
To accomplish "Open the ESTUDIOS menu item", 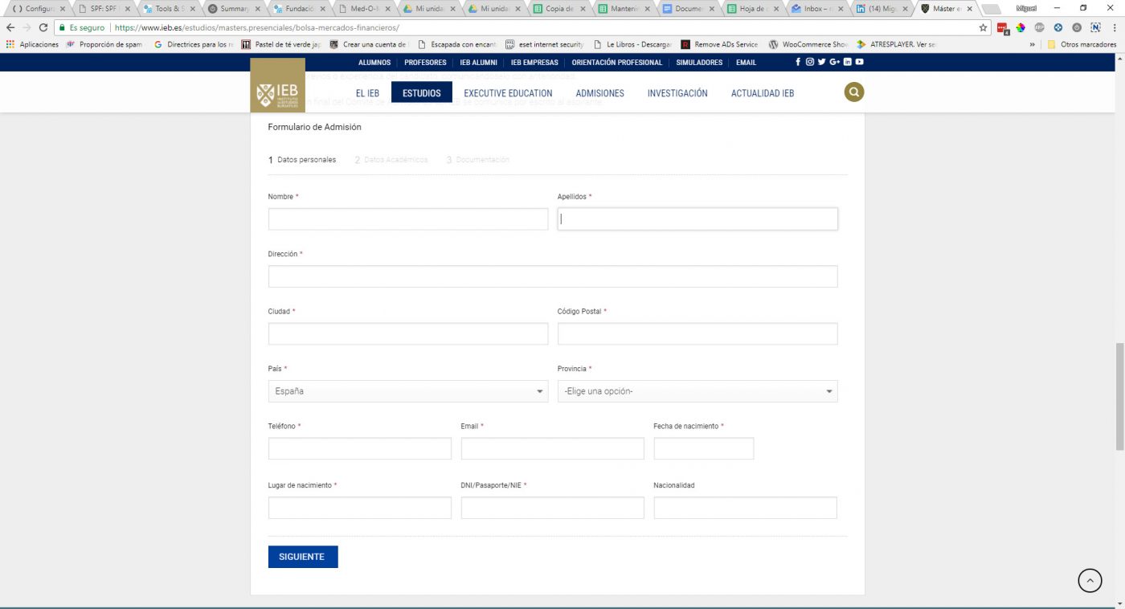I will click(421, 93).
